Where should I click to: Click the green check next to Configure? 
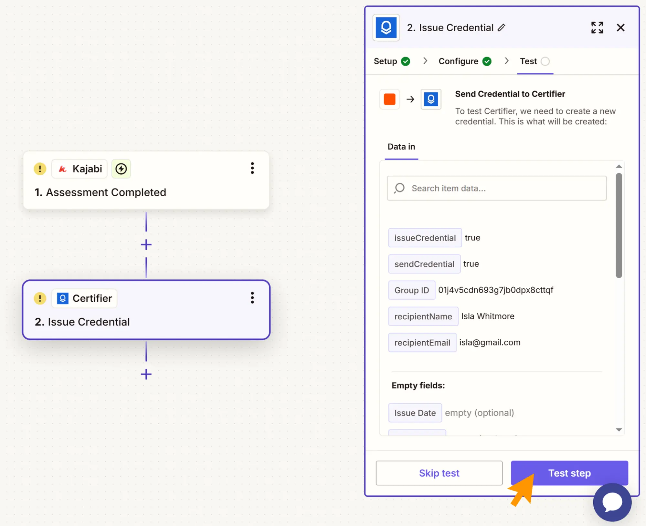487,61
